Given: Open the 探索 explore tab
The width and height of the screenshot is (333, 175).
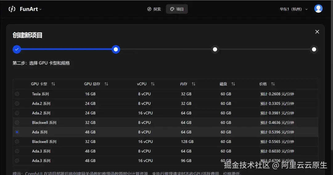Looking at the screenshot, I should 154,9.
